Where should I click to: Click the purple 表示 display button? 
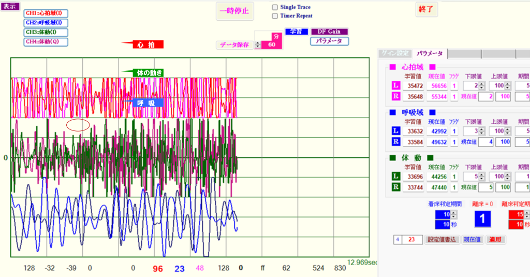click(10, 7)
